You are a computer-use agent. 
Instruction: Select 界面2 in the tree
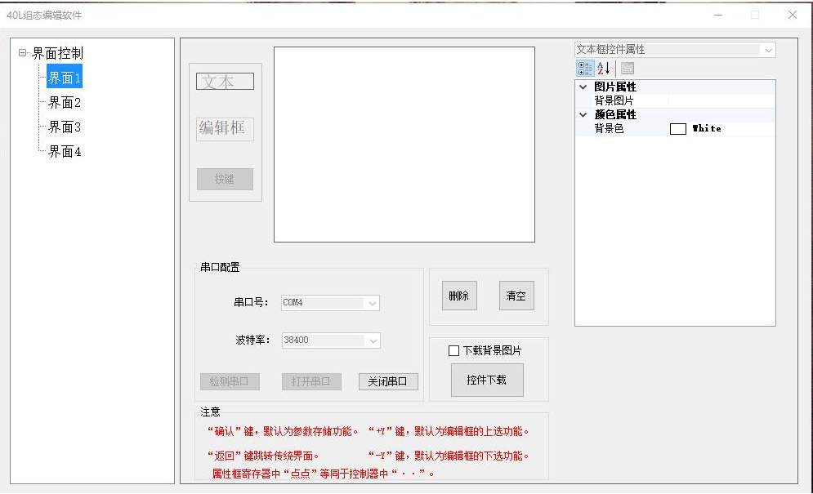65,103
